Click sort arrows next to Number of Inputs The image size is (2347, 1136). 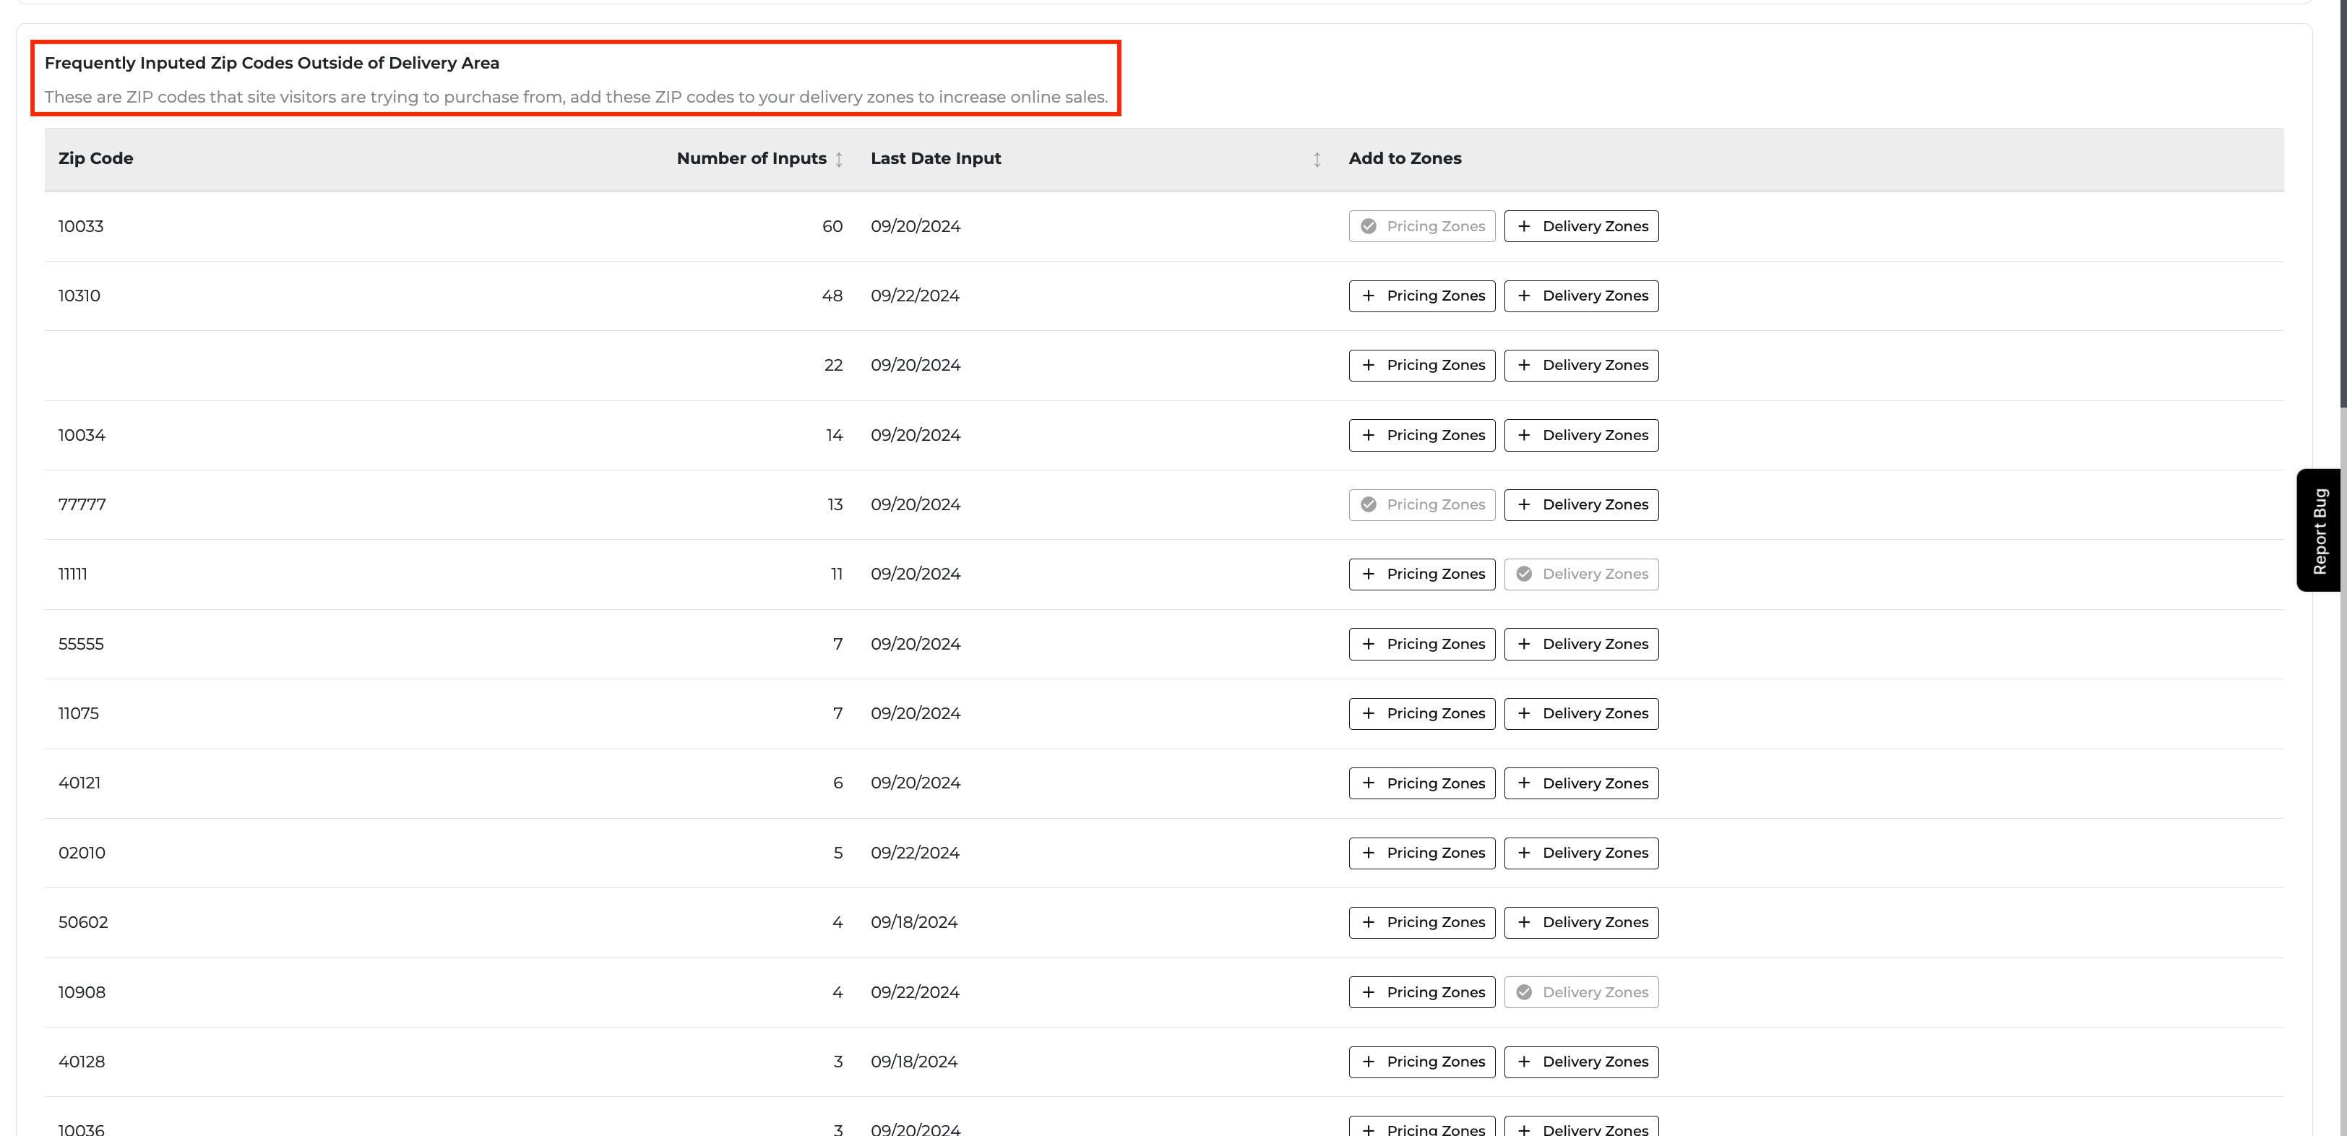[x=838, y=160]
